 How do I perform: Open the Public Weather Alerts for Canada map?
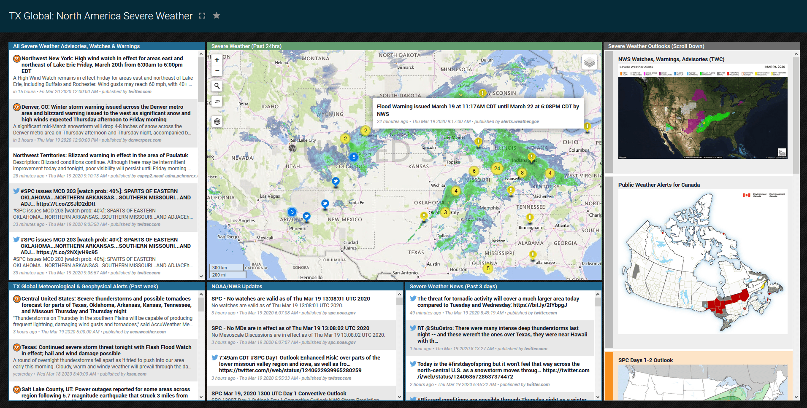[x=702, y=261]
